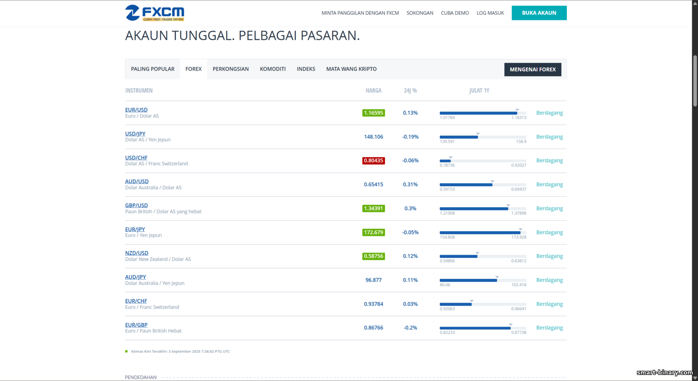The width and height of the screenshot is (698, 381).
Task: Open the Komoditi tab
Action: tap(273, 69)
